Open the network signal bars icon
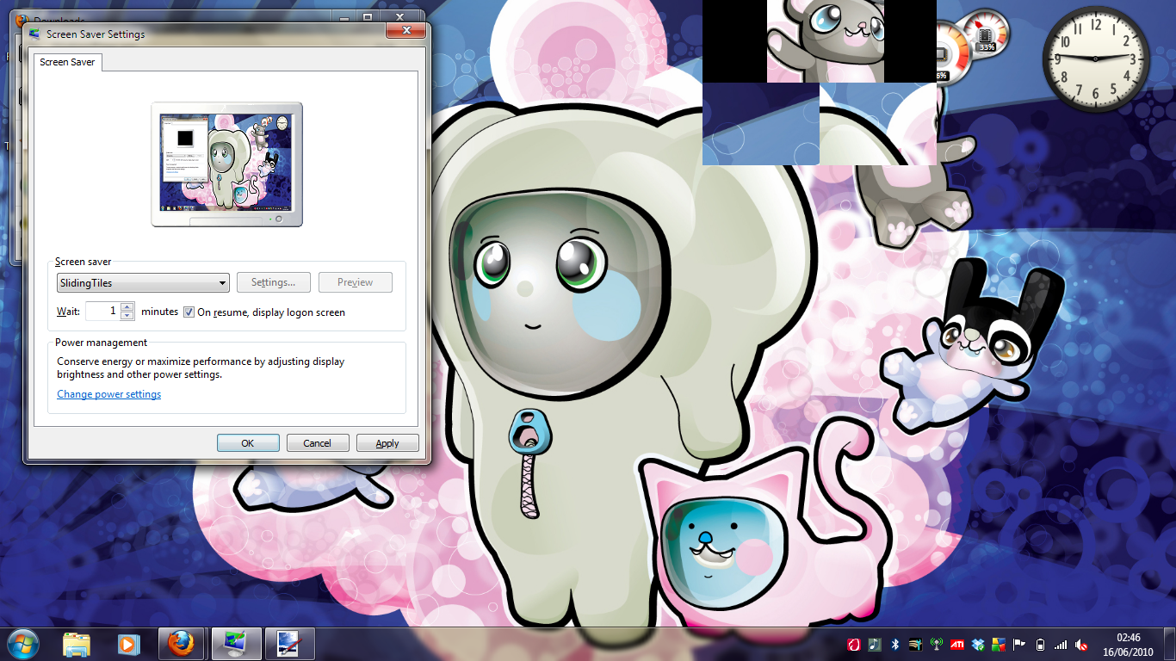 coord(1061,644)
